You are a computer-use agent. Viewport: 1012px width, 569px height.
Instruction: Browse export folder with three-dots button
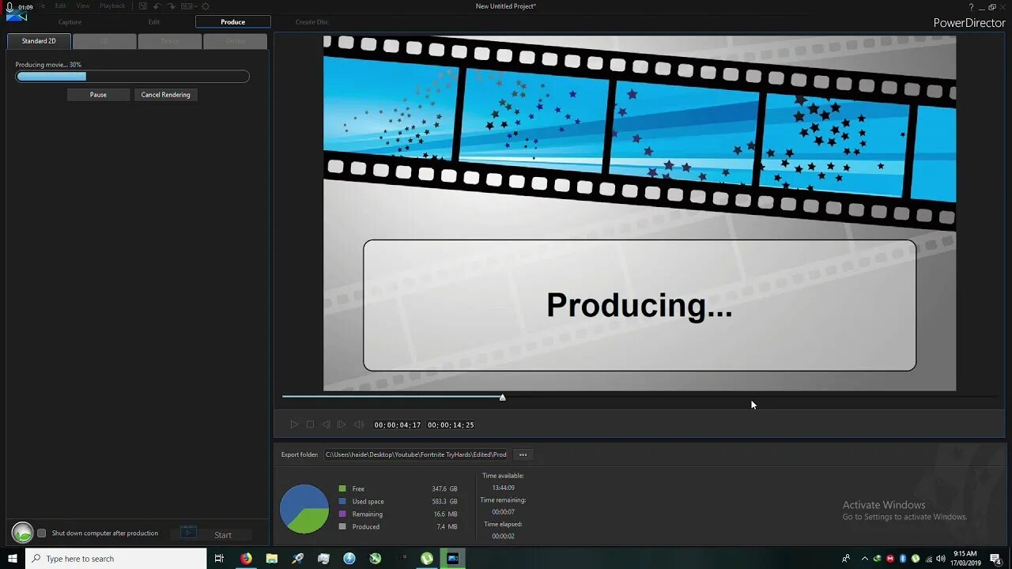(523, 454)
